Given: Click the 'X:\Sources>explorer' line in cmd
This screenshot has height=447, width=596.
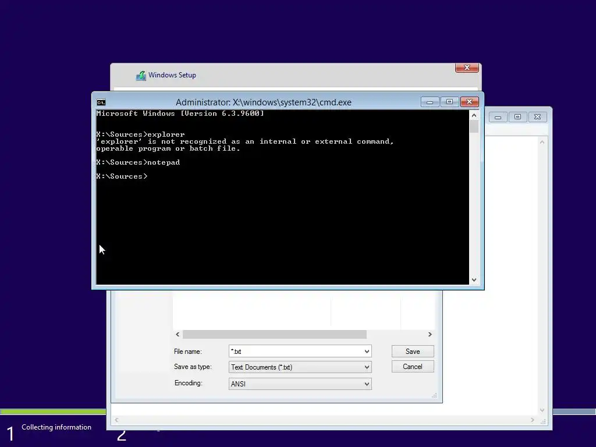Looking at the screenshot, I should 140,134.
